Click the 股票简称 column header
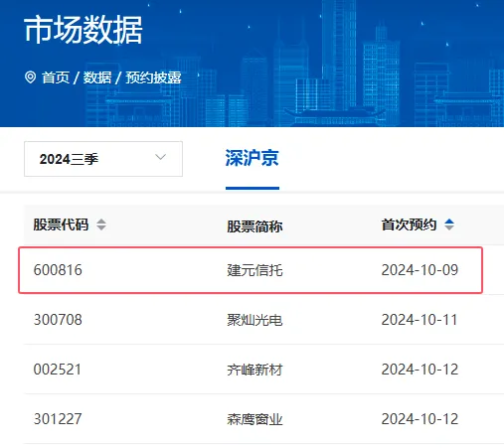Image resolution: width=504 pixels, height=448 pixels. pos(254,226)
